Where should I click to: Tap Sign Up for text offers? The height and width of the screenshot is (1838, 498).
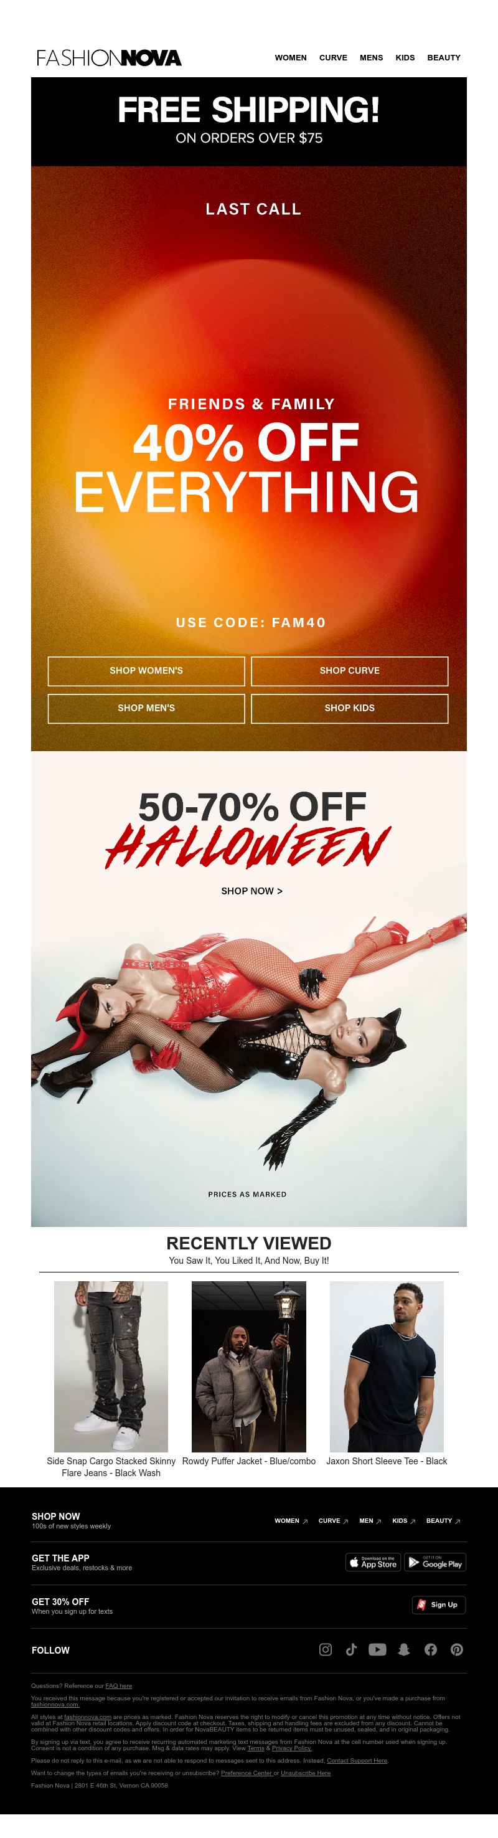click(439, 1604)
